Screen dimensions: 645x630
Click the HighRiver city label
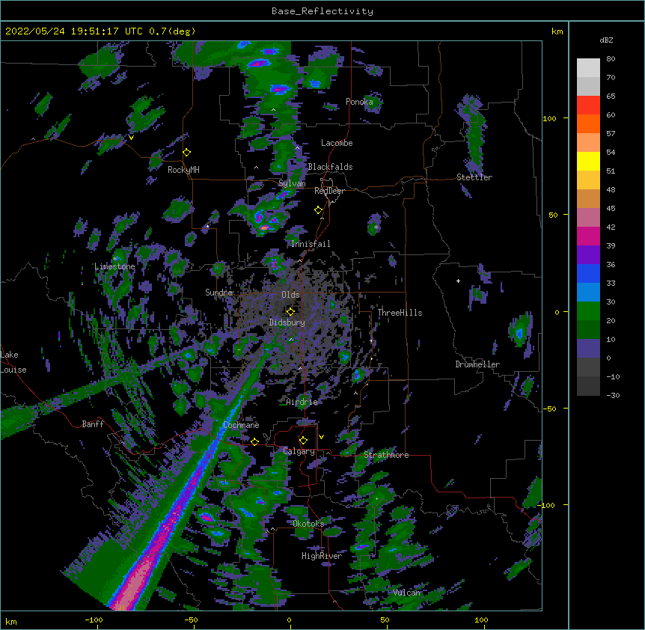(x=322, y=556)
